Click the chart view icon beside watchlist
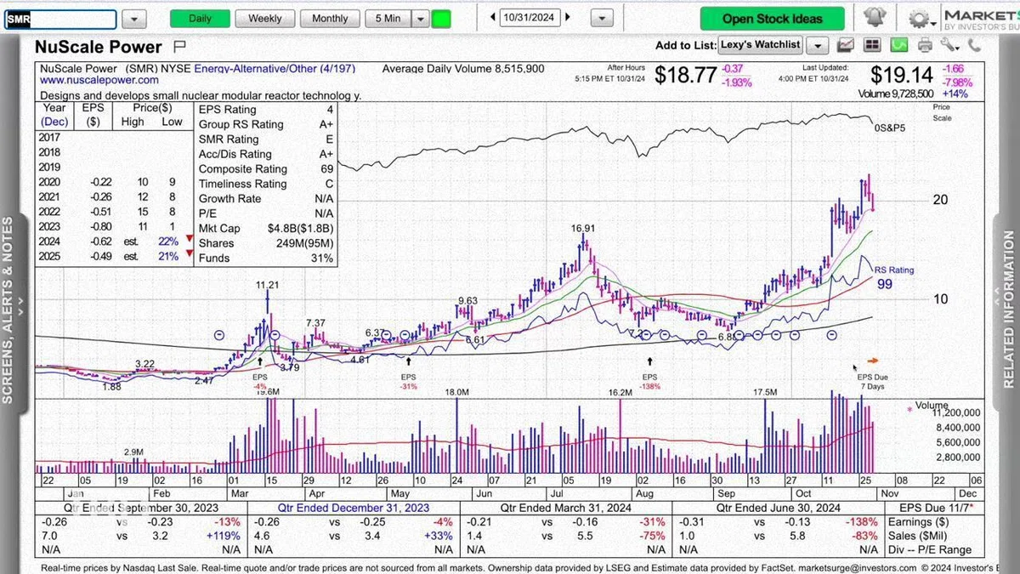This screenshot has height=574, width=1020. (x=846, y=45)
